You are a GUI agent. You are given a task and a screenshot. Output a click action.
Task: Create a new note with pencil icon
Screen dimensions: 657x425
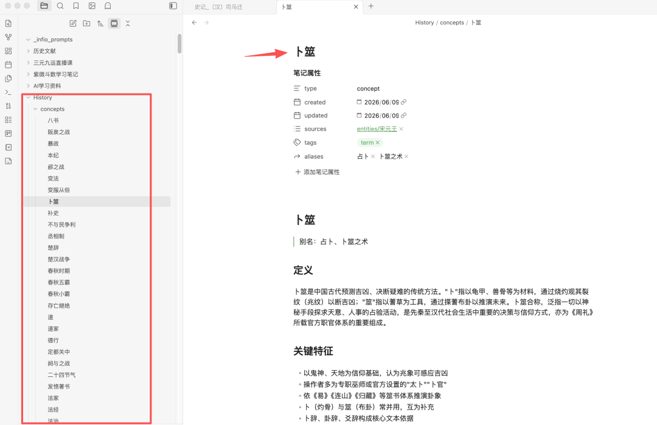pos(73,24)
